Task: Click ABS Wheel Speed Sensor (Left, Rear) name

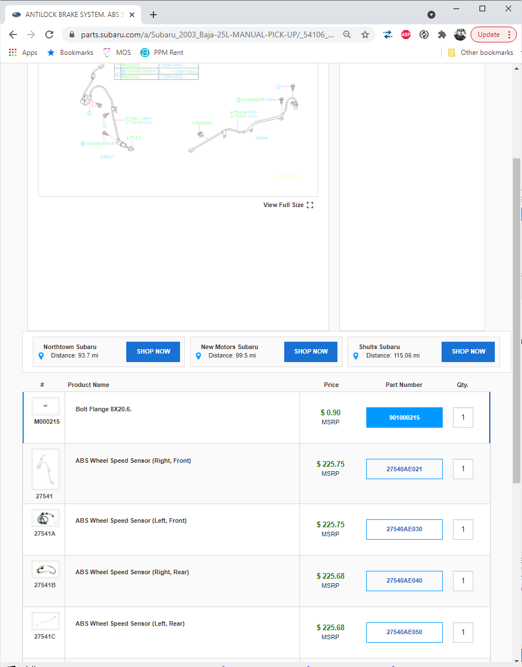Action: [130, 623]
